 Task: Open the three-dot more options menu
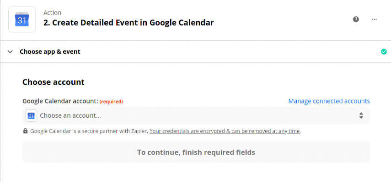pos(374,20)
